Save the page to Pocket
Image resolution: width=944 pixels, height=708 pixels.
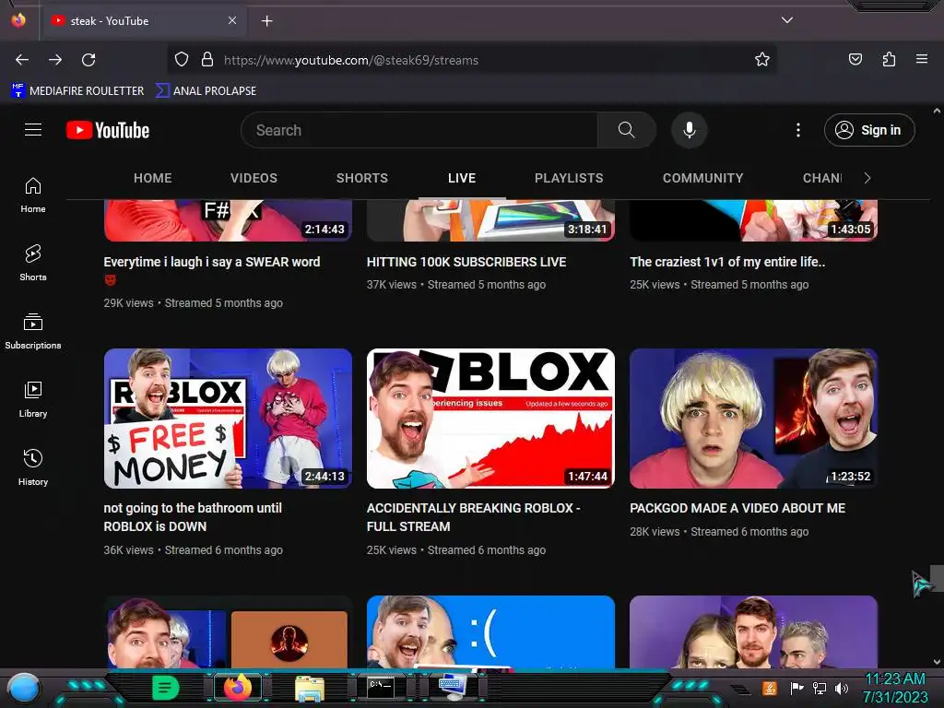tap(855, 59)
